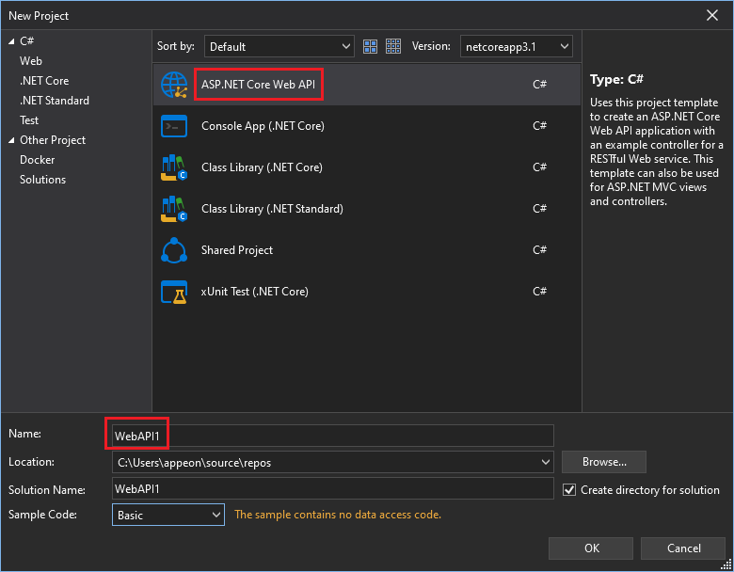Select .NET Core in the category tree
The height and width of the screenshot is (572, 734).
[44, 81]
